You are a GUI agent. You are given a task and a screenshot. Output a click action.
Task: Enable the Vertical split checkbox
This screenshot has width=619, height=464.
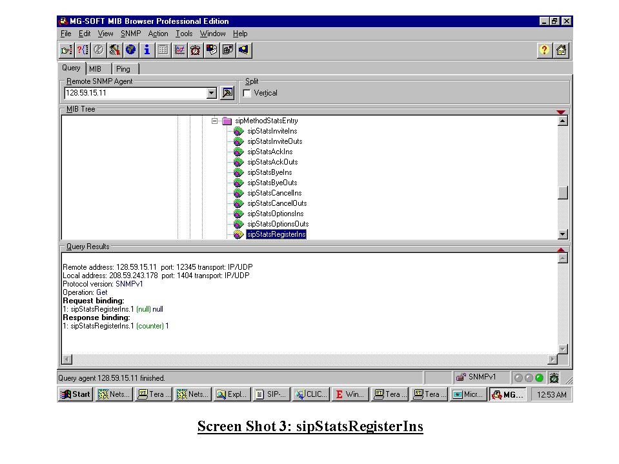247,93
